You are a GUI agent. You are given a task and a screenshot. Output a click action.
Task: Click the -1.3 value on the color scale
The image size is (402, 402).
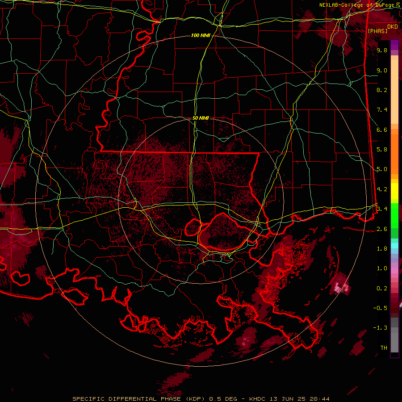tap(380, 328)
